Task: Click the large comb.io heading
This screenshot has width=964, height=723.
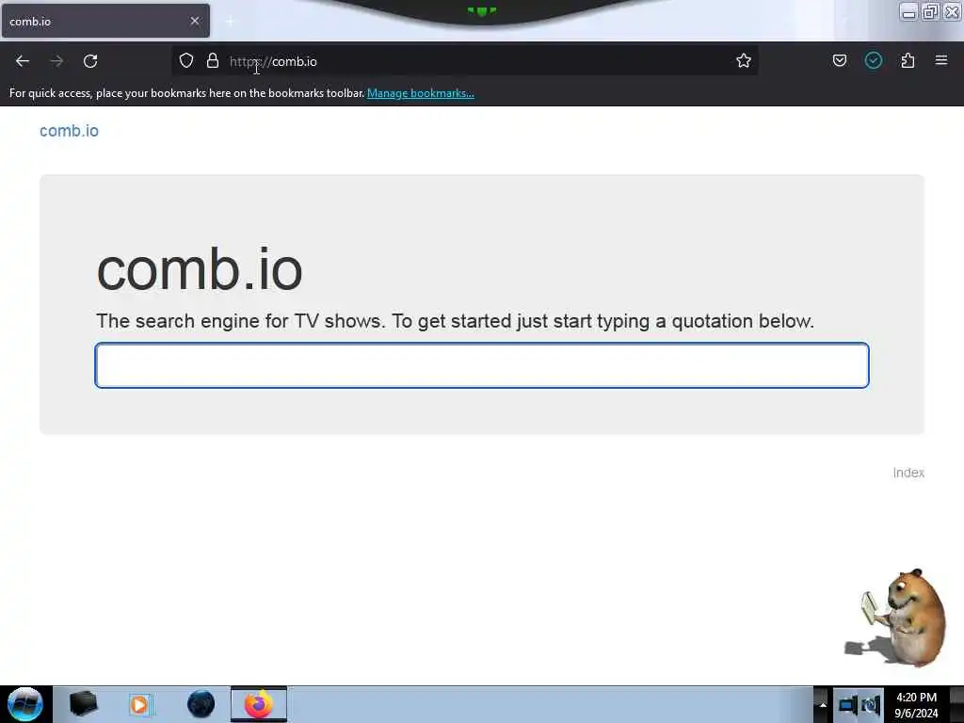Action: click(x=200, y=269)
